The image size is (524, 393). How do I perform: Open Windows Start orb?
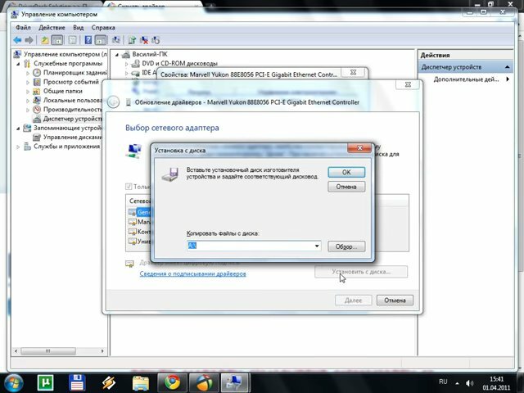pos(13,382)
